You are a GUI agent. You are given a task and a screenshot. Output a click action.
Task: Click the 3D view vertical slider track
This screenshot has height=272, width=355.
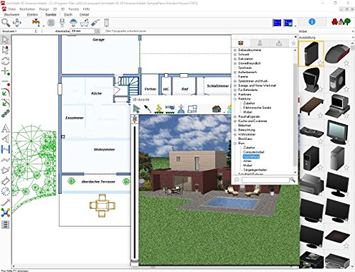click(135, 192)
